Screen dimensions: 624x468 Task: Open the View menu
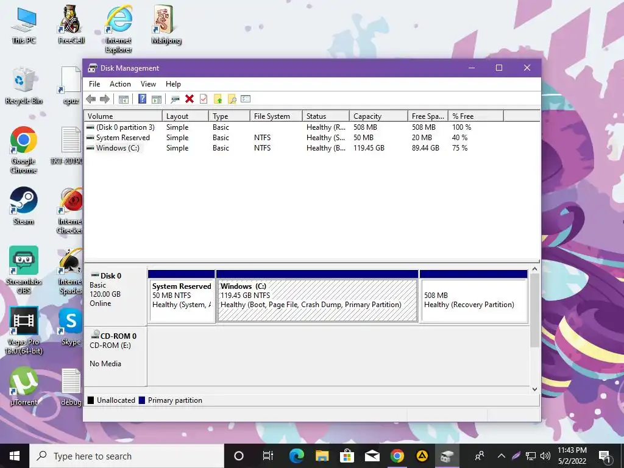pos(148,84)
